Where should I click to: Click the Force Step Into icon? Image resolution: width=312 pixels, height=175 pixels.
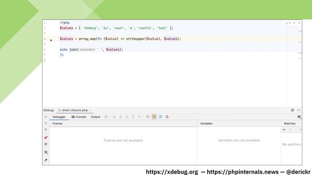point(127,117)
